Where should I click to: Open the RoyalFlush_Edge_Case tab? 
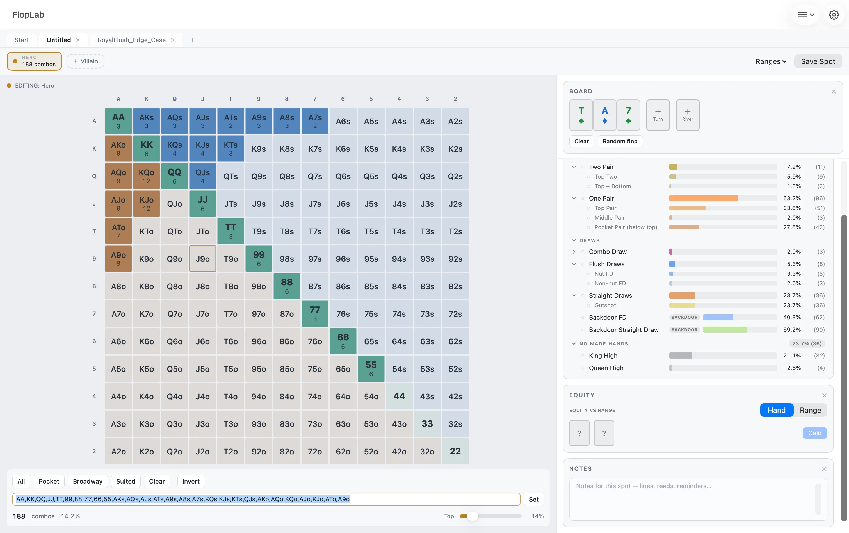[131, 40]
